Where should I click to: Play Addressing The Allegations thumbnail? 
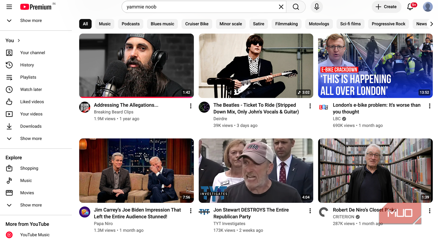[x=136, y=66]
